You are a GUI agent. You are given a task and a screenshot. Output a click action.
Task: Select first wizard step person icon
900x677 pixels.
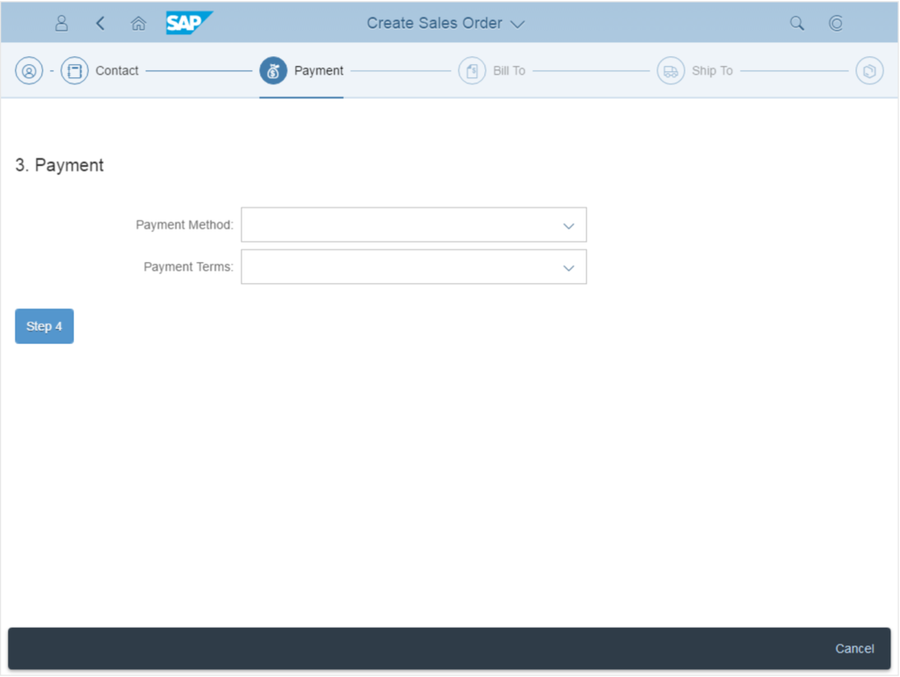coord(29,71)
